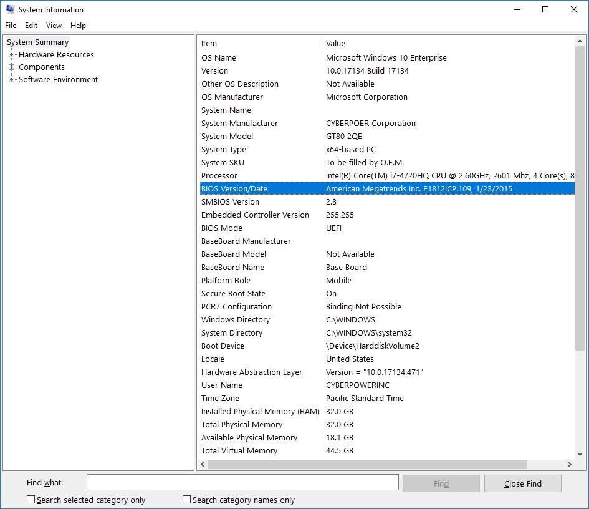Click inside the Find what field
The width and height of the screenshot is (589, 509).
coord(243,482)
